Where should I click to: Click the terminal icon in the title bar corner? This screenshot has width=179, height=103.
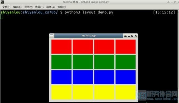coord(2,2)
